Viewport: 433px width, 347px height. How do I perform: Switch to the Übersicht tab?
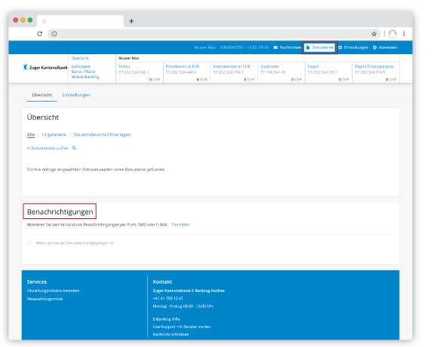coord(41,95)
